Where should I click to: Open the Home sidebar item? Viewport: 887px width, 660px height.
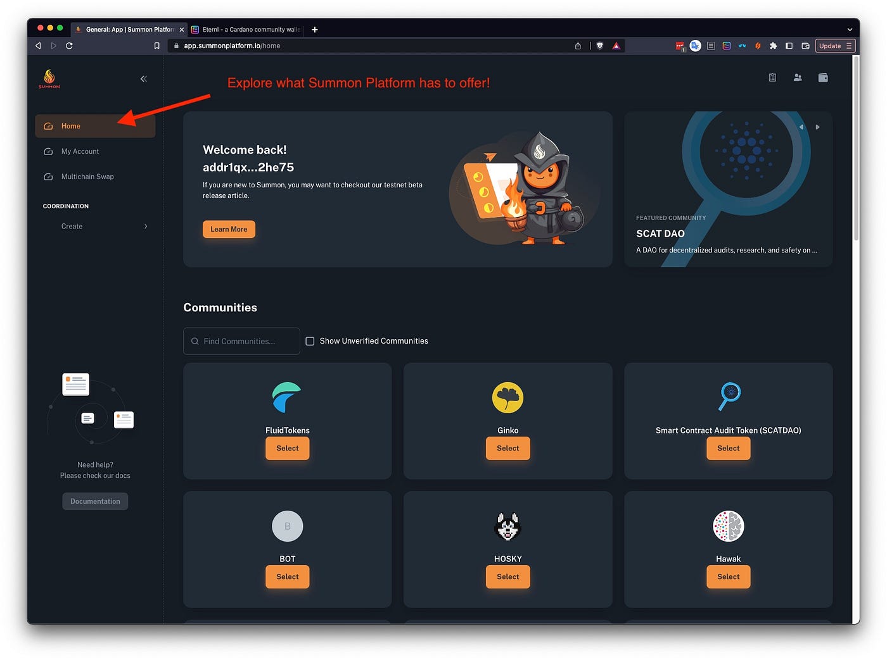pyautogui.click(x=95, y=126)
